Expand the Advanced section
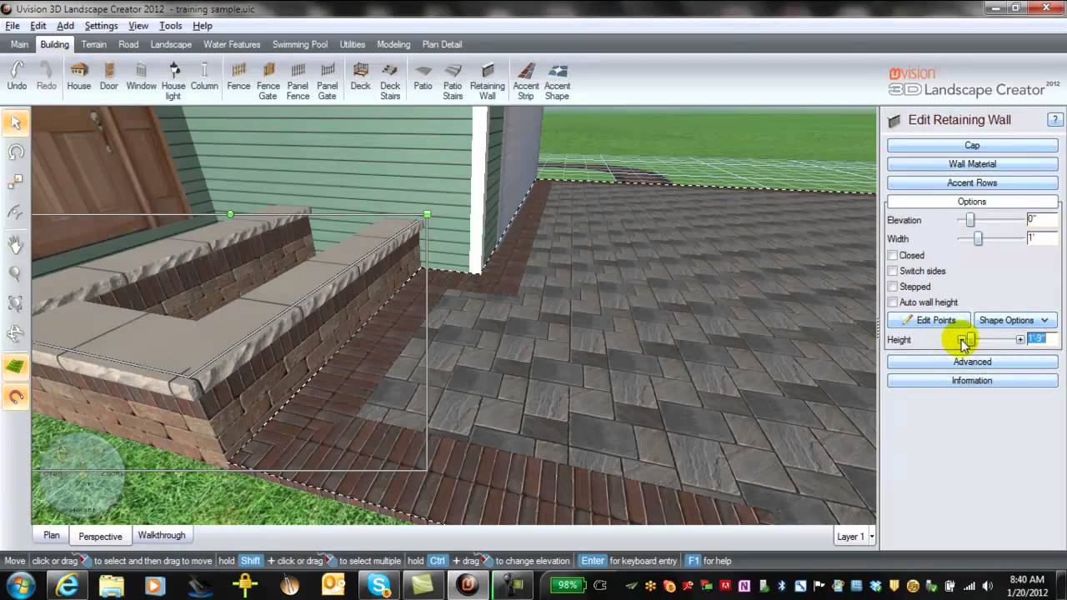The height and width of the screenshot is (600, 1067). [x=972, y=362]
